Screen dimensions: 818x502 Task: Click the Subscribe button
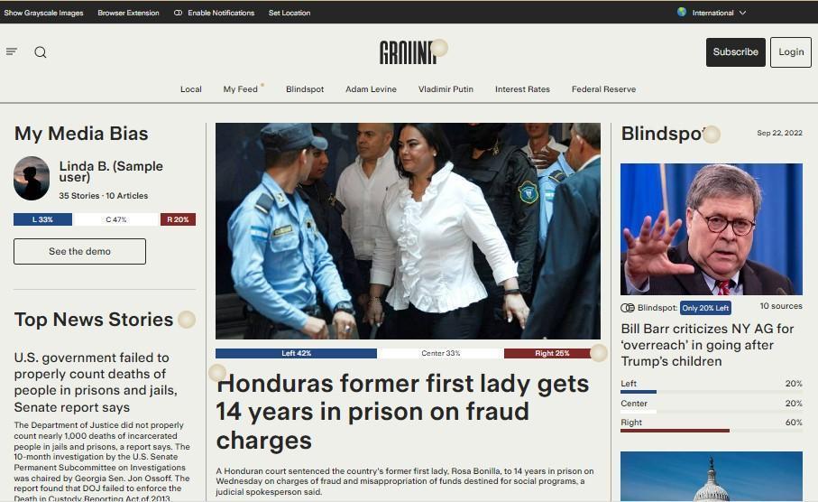point(736,51)
